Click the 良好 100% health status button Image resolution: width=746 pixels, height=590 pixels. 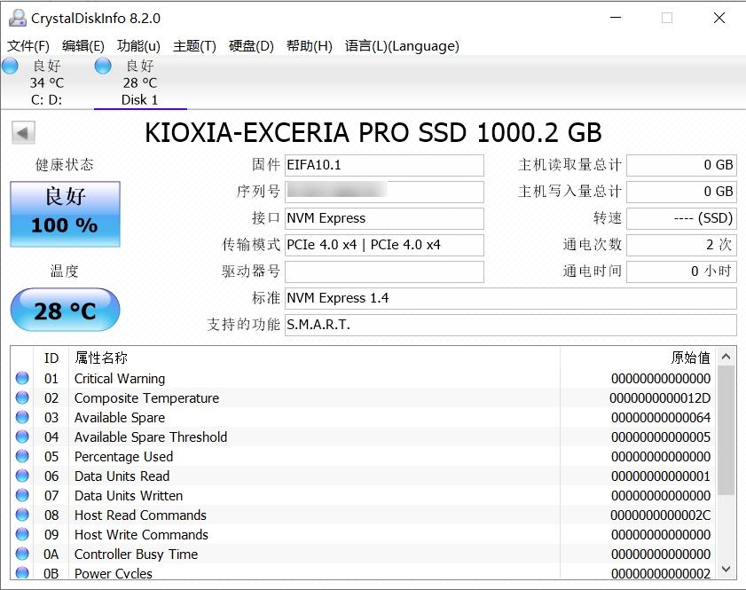pos(63,213)
